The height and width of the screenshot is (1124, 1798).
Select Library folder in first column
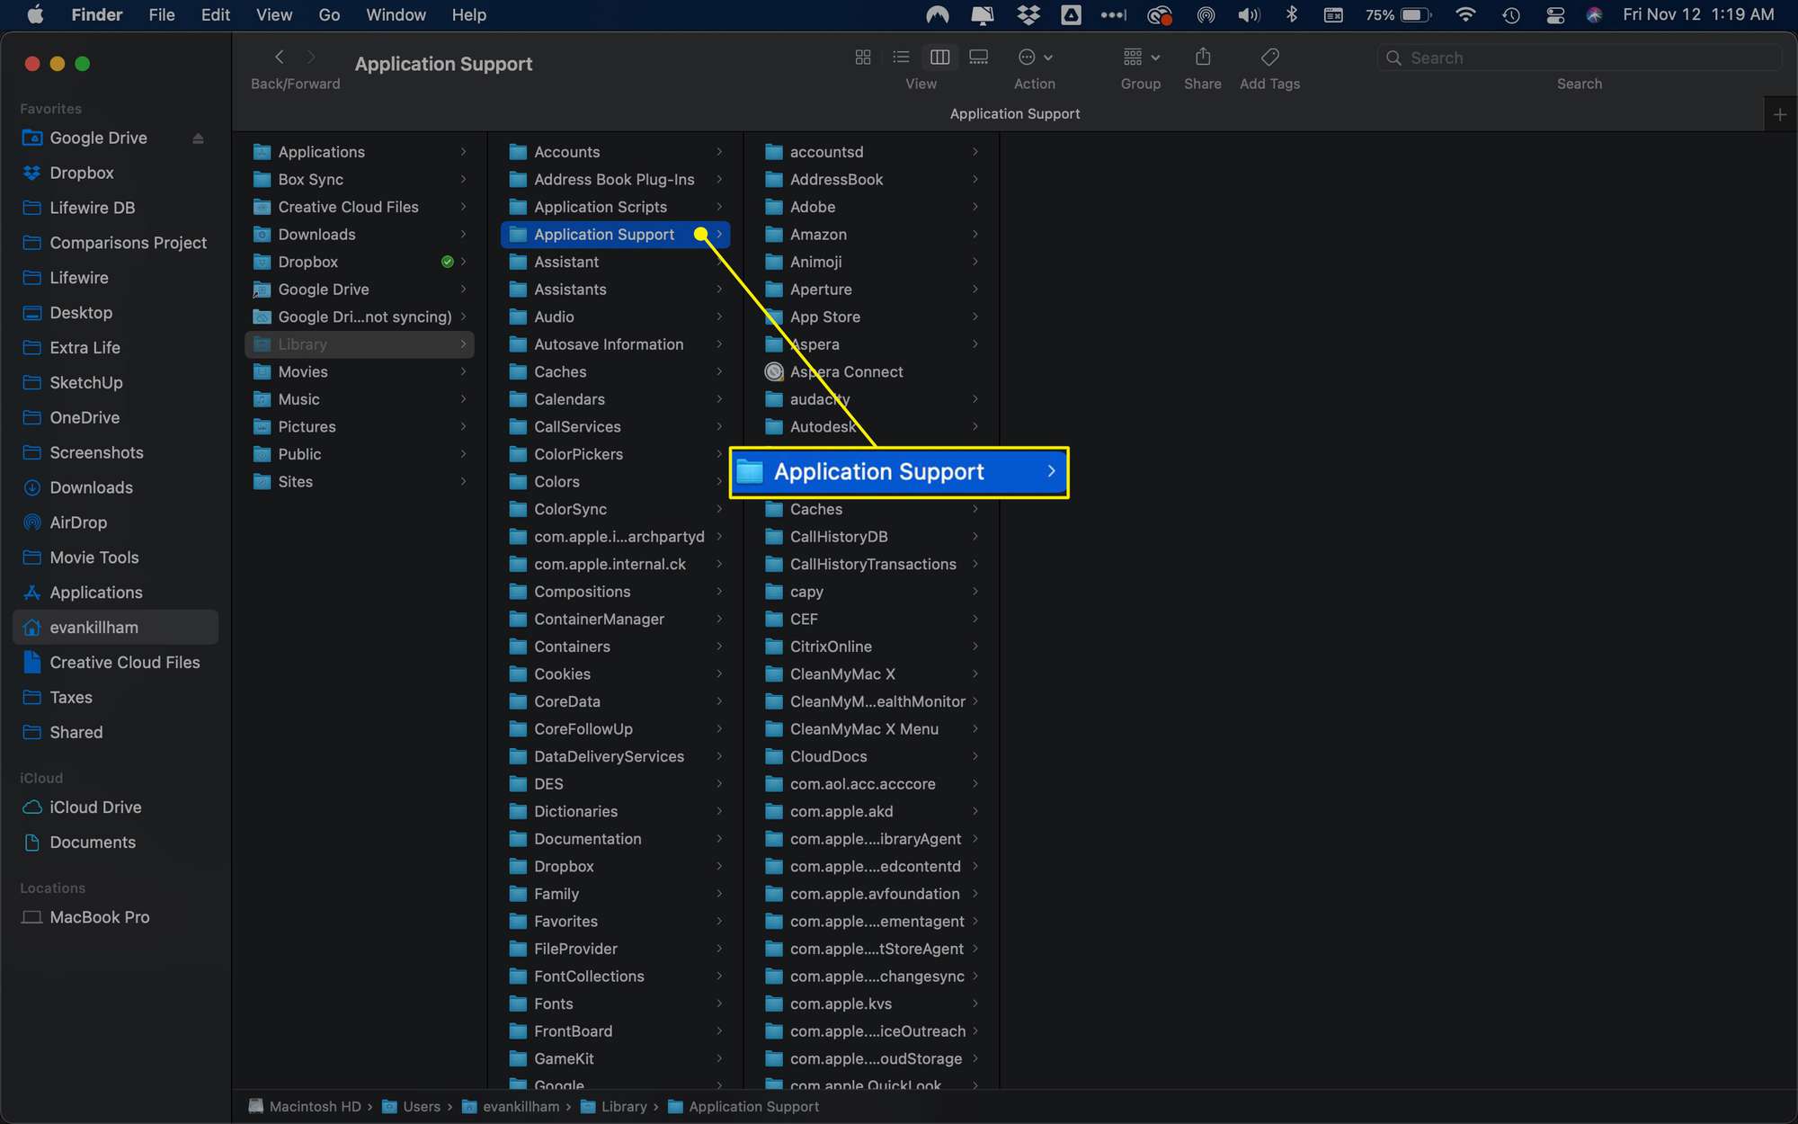(x=360, y=344)
